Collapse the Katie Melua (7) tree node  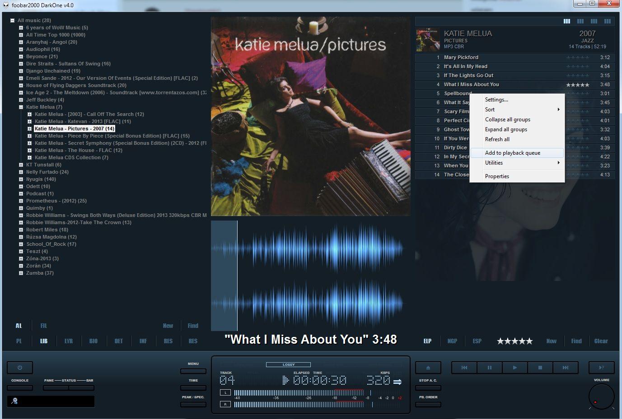coord(21,107)
